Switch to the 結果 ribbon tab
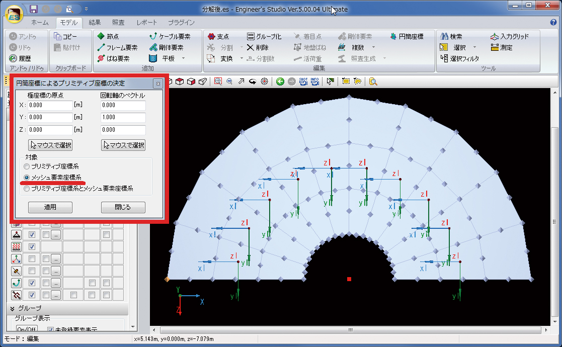Viewport: 562px width, 347px height. click(95, 23)
